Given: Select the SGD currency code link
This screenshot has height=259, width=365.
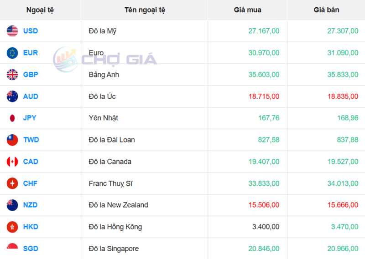Looking at the screenshot, I should tap(31, 249).
